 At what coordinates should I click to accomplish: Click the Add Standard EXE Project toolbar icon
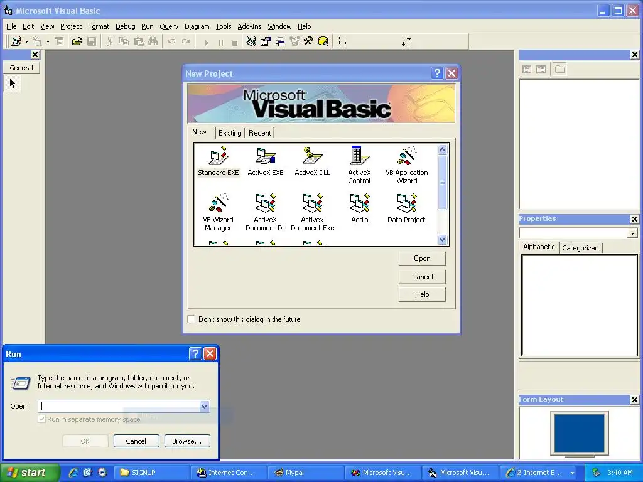[16, 41]
